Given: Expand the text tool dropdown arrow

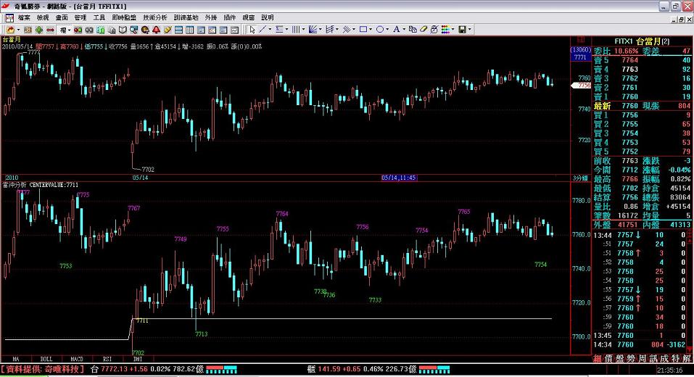Looking at the screenshot, I should [403, 30].
